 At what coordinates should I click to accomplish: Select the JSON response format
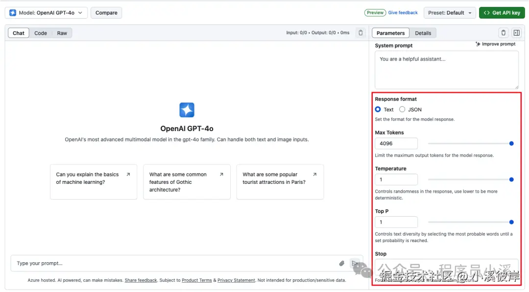pyautogui.click(x=402, y=110)
